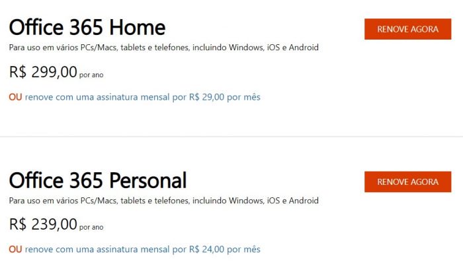Viewport: 463px width, 264px height.
Task: Select the Office 365 Personal heading
Action: tap(98, 180)
